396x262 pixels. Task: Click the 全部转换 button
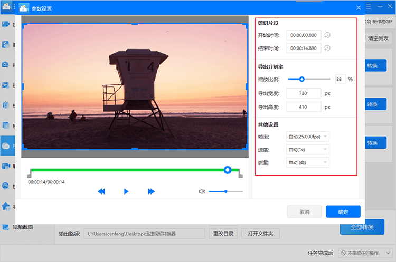pos(362,227)
